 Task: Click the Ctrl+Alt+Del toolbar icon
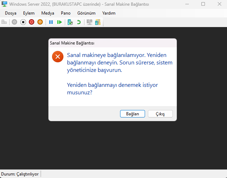coord(4,22)
